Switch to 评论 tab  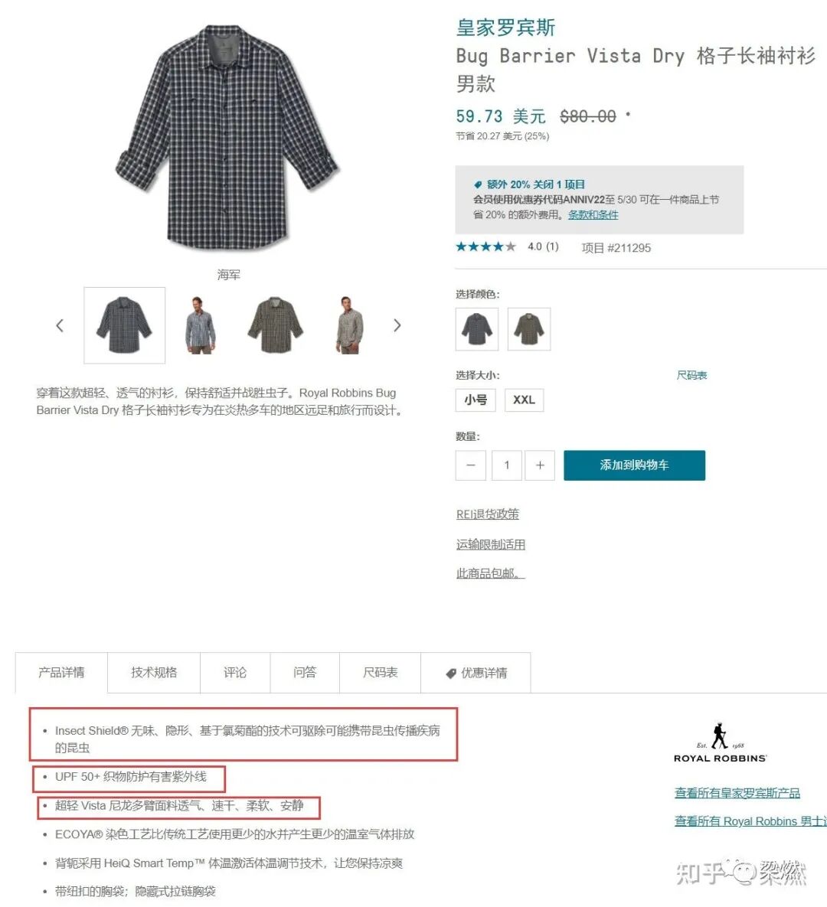pyautogui.click(x=235, y=673)
